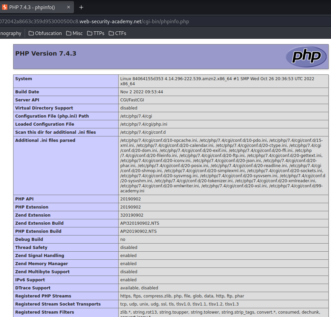Click the socket transports value with tlsv1.3
331x317 pixels.
click(x=179, y=304)
